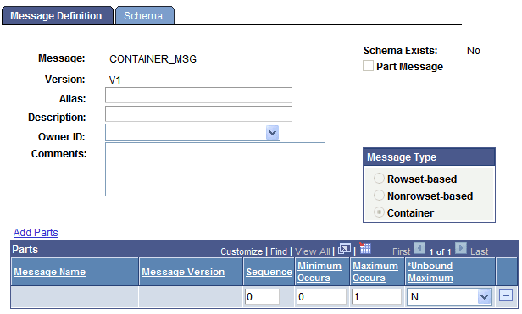Click into the Description text field
The height and width of the screenshot is (314, 522).
pos(199,113)
